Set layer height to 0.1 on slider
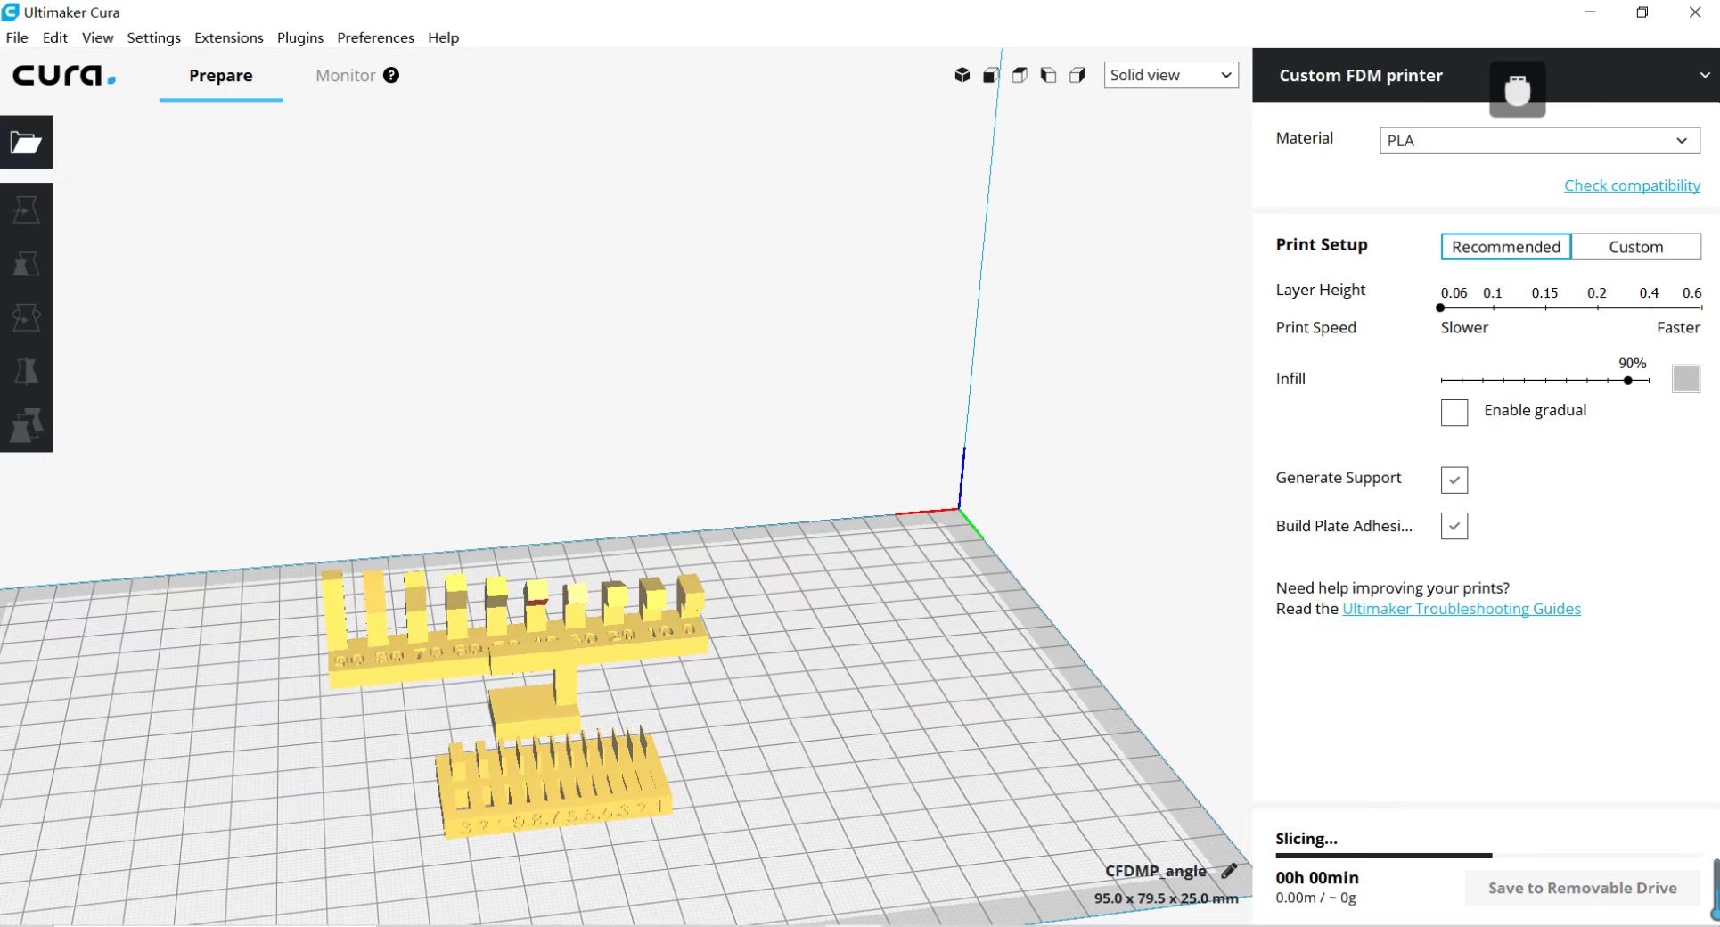This screenshot has width=1720, height=927. click(x=1493, y=308)
